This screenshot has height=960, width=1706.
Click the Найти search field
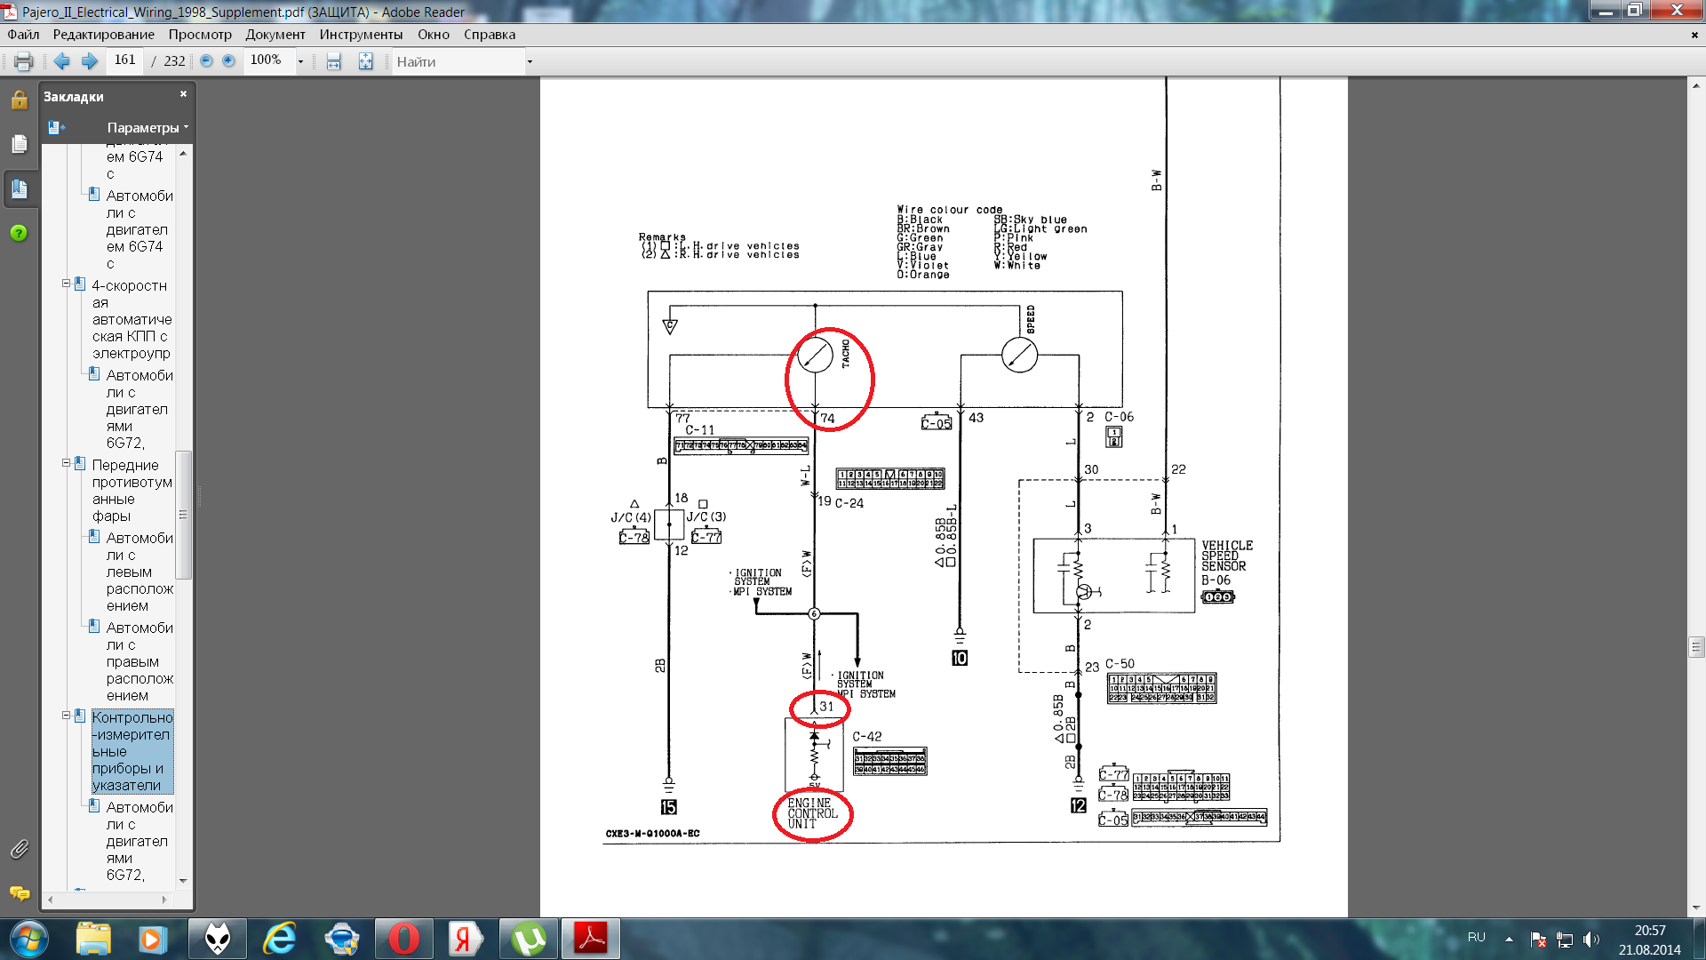tap(458, 61)
